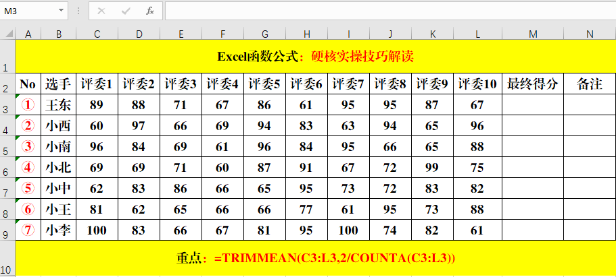
Task: Select row 5 header
Action: click(7, 146)
